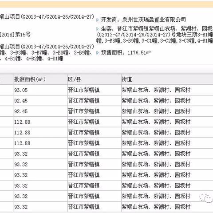Viewport: 213px width, 213px height.
Task: Click the arrow bullet beside 坐落
Action: tap(98, 29)
